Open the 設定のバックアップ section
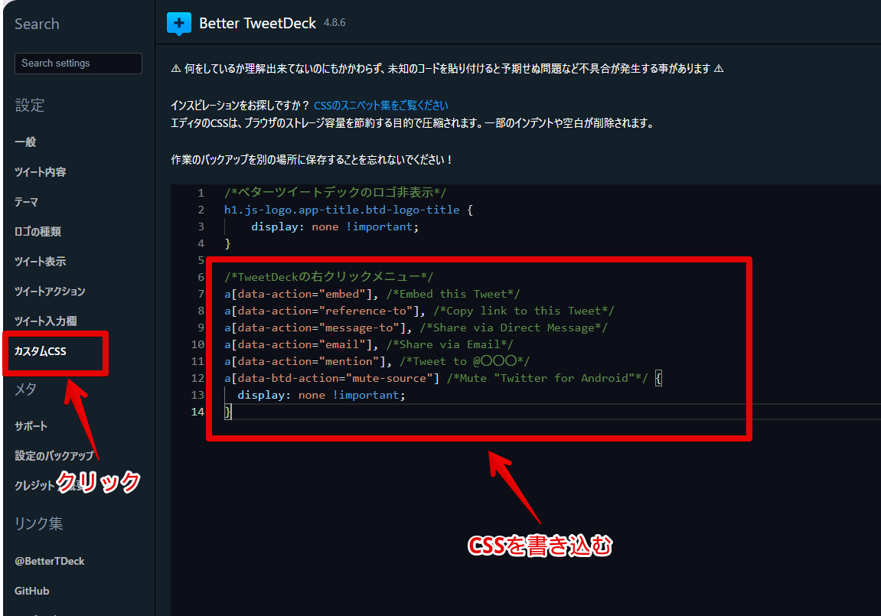This screenshot has height=616, width=881. [54, 455]
